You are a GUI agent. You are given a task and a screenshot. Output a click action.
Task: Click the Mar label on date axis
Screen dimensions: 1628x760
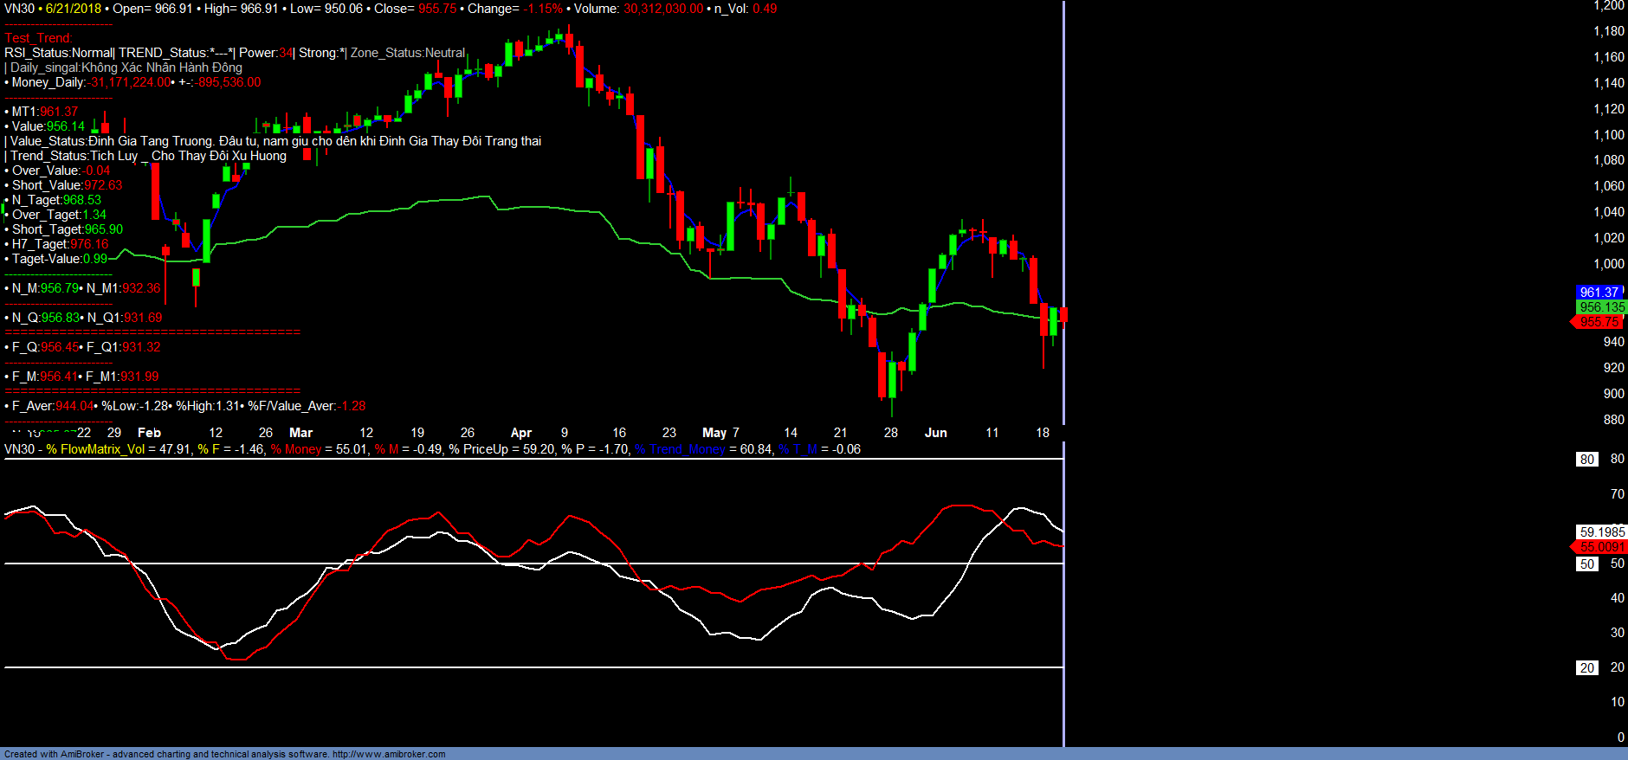[300, 433]
